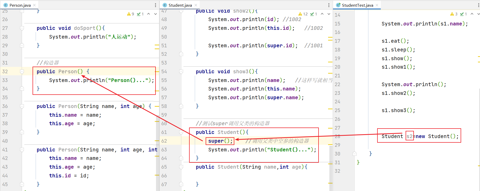
Task: Collapse doSport() method at line 27
Action: 22,28
